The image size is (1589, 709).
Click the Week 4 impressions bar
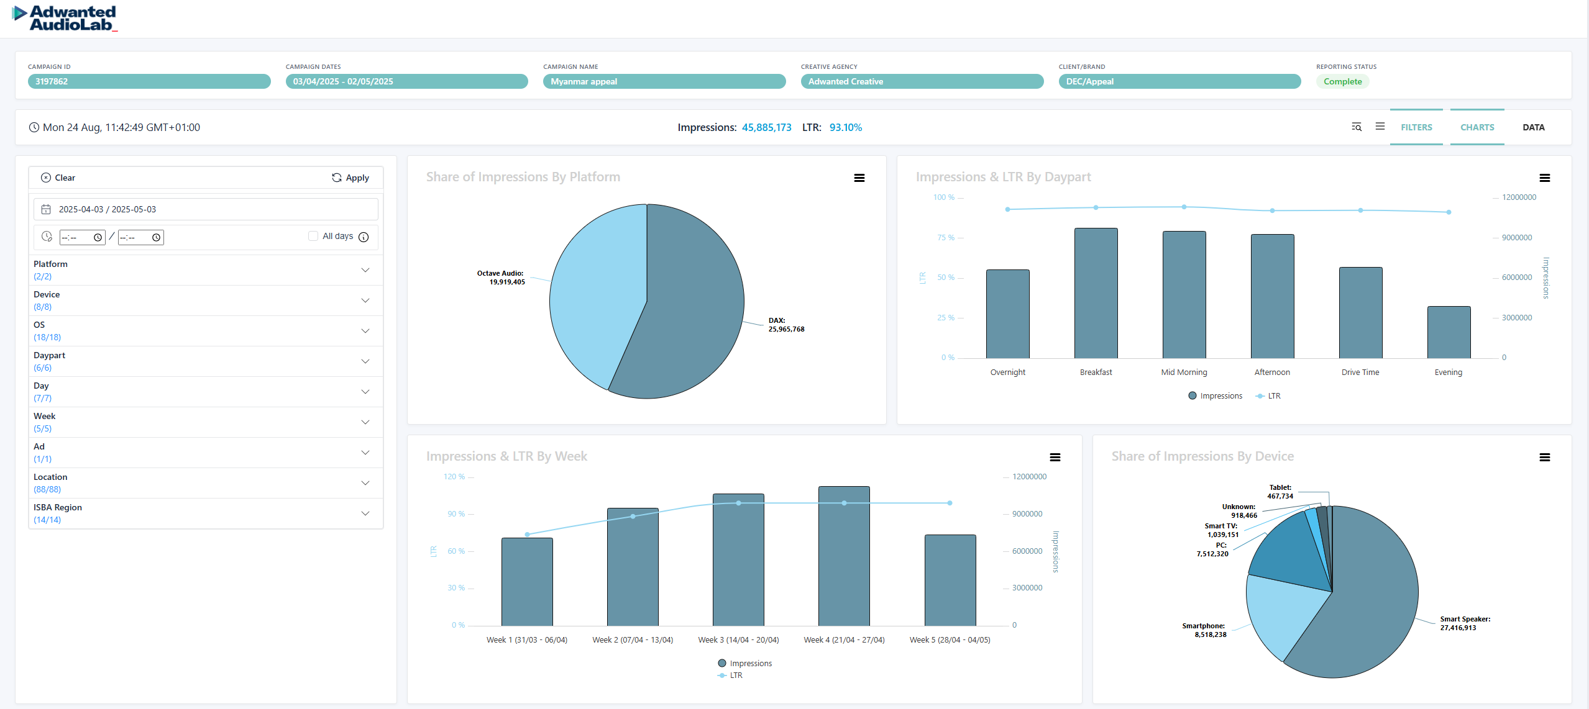pos(844,556)
